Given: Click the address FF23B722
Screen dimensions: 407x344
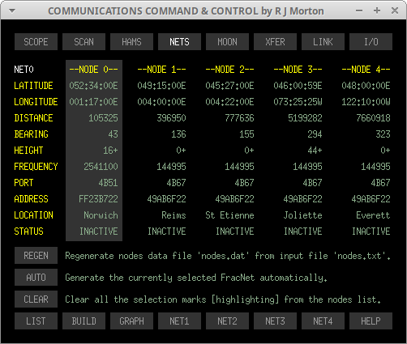Looking at the screenshot, I should (x=98, y=199).
